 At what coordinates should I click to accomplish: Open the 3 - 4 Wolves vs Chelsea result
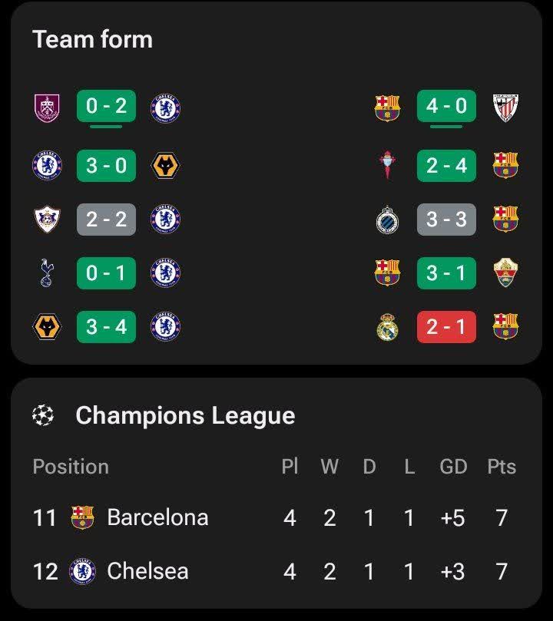[106, 327]
